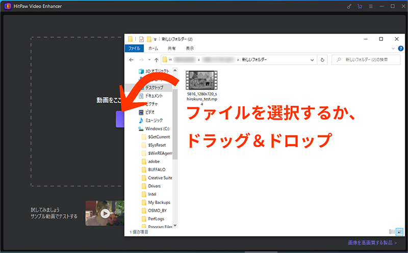Switch to large icons view layout icon
The height and width of the screenshot is (253, 408).
399,232
